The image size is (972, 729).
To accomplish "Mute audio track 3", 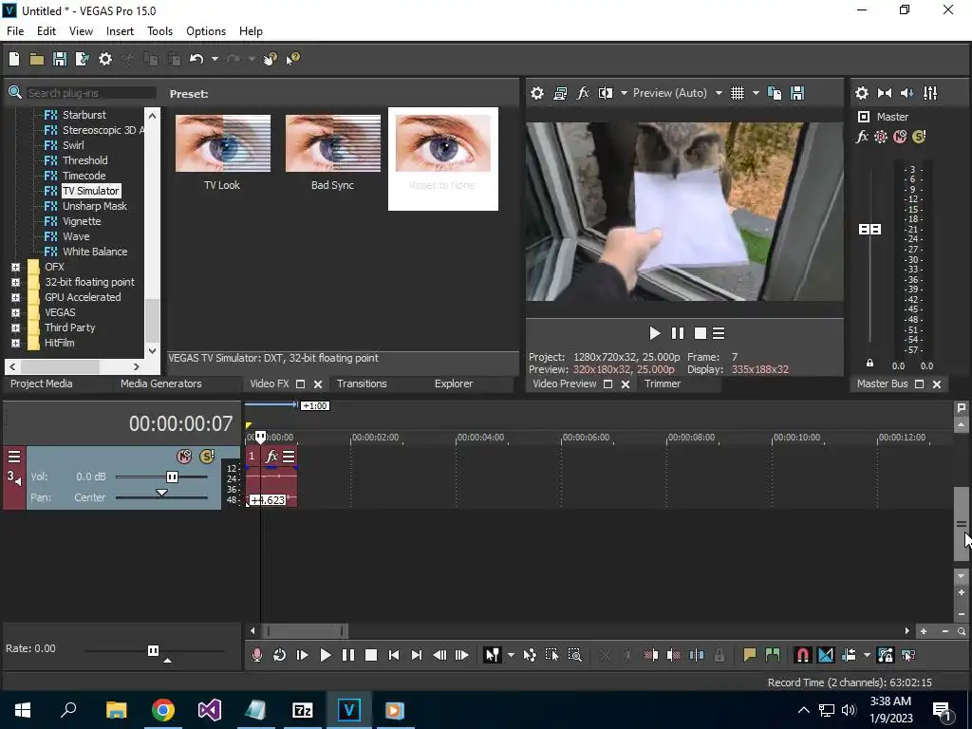I will tap(184, 457).
